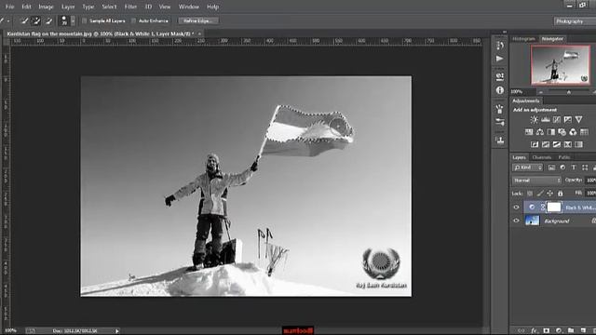Add a Vibrance adjustment
This screenshot has height=335, width=596.
[578, 120]
